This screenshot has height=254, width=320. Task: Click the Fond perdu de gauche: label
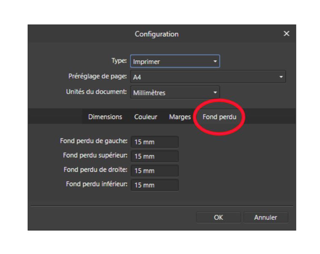click(94, 141)
